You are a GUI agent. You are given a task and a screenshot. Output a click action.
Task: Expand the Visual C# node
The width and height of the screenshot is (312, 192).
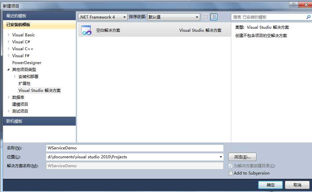9,42
